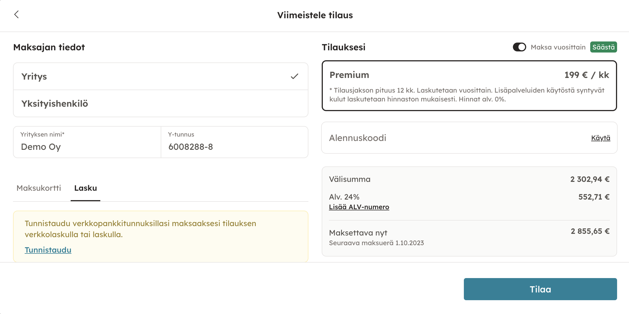This screenshot has width=629, height=314.
Task: Click the Tunnistaudu link
Action: pos(48,250)
